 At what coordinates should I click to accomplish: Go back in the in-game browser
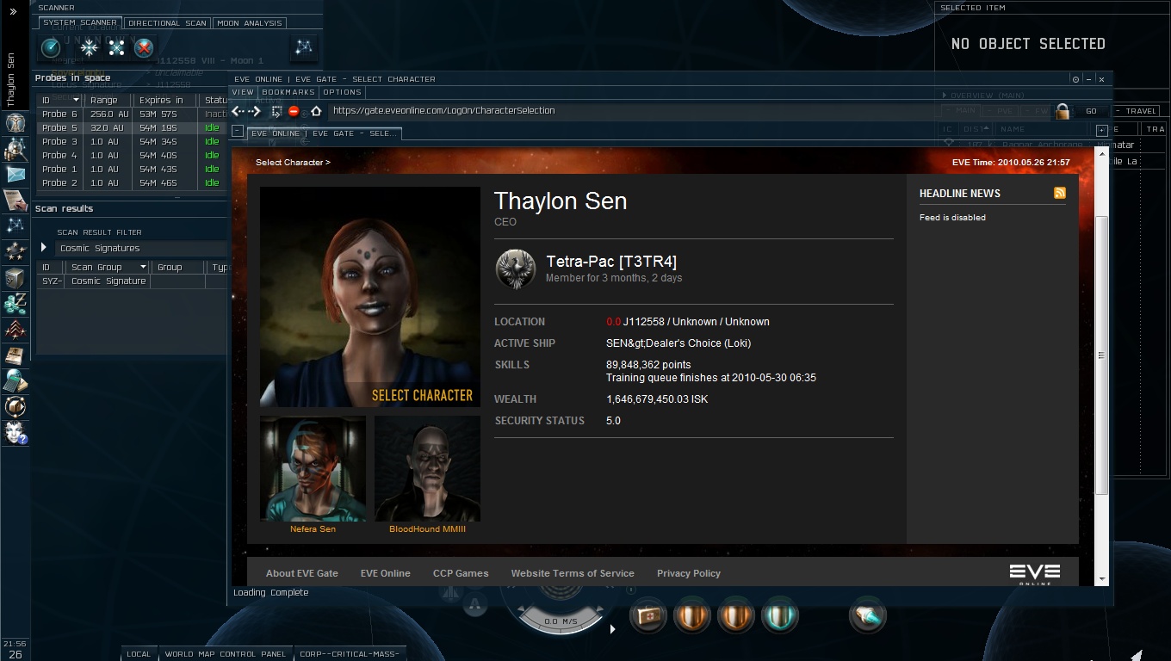pos(238,111)
